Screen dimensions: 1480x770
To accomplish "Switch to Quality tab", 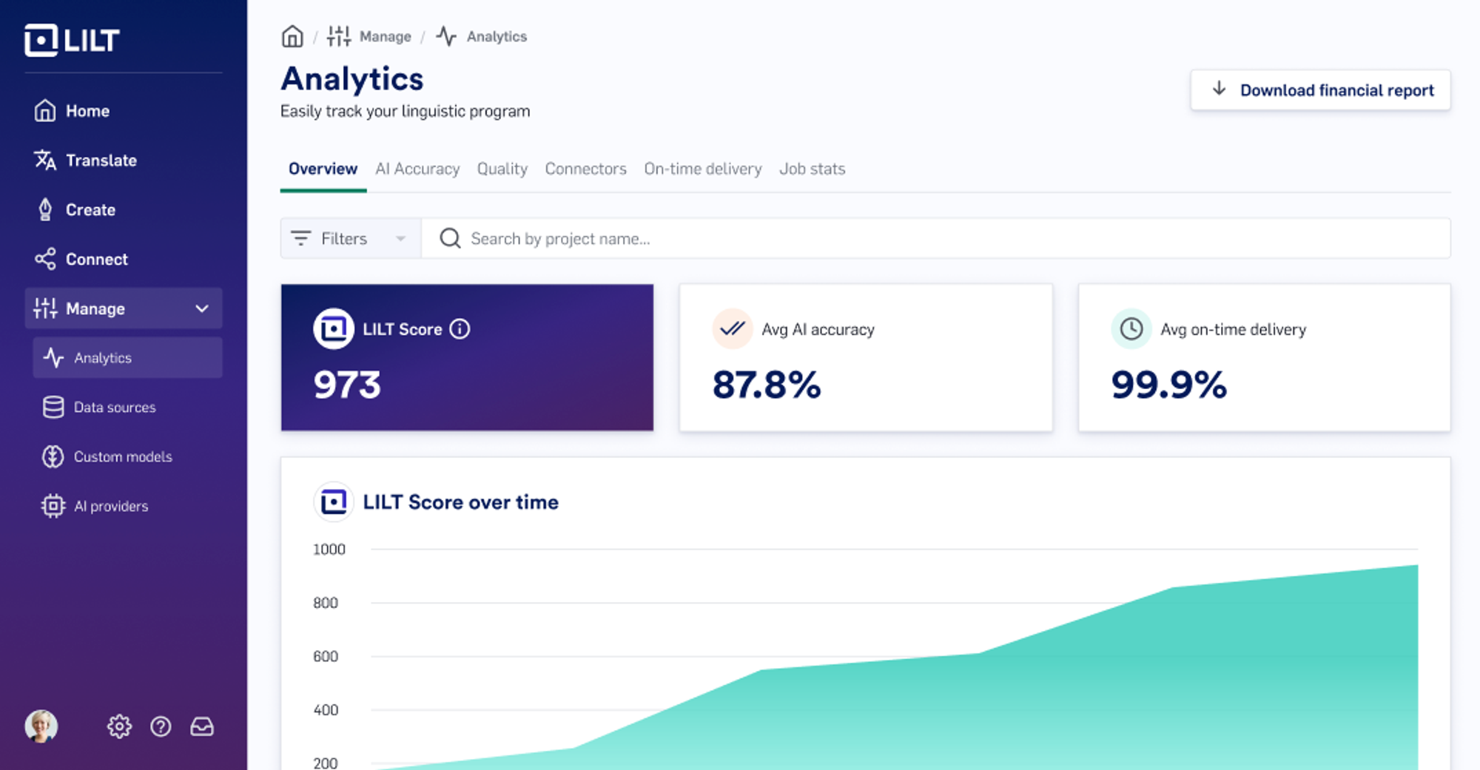I will coord(502,169).
